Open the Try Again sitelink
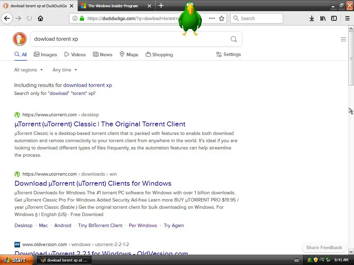The width and height of the screenshot is (354, 265). pyautogui.click(x=174, y=226)
